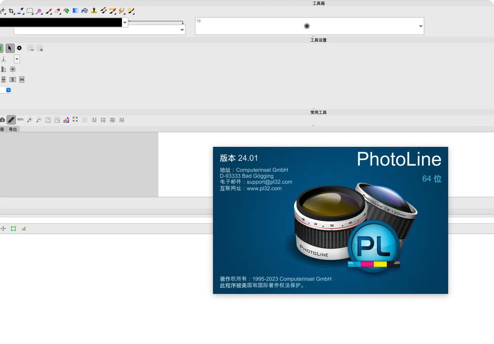Click the table add-row grid icon
The height and width of the screenshot is (344, 494).
(40, 48)
